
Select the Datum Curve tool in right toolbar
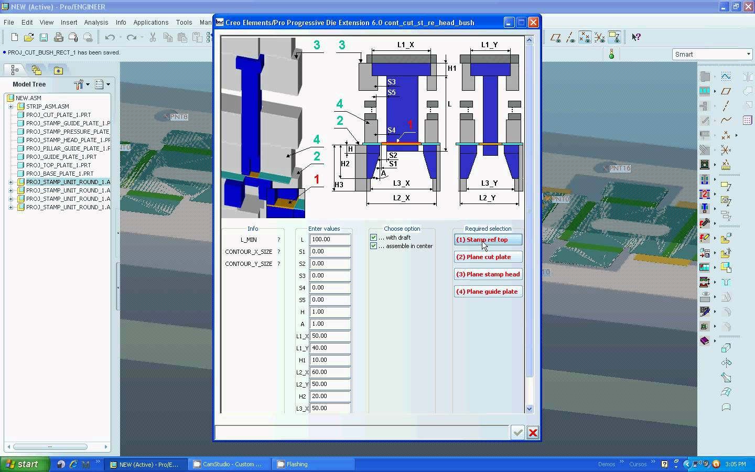click(726, 121)
